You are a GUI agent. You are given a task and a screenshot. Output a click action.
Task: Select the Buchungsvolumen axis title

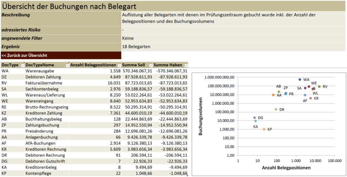click(x=201, y=117)
